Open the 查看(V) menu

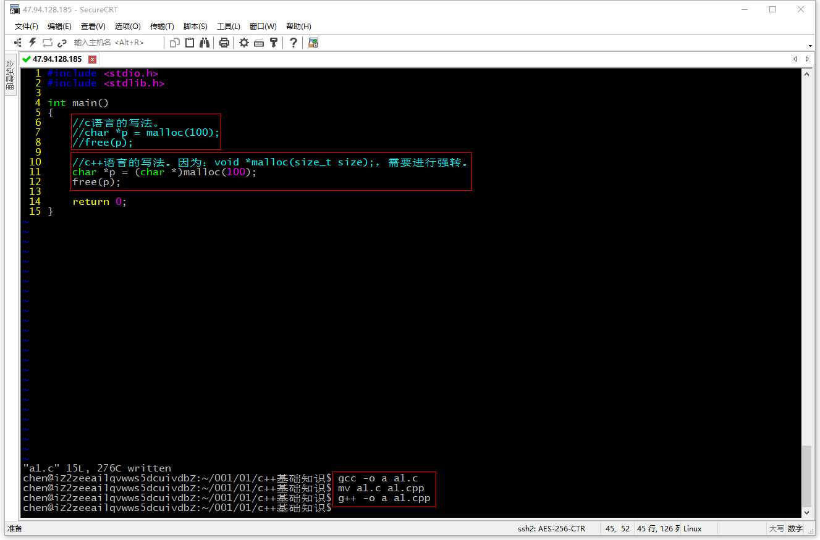tap(93, 27)
